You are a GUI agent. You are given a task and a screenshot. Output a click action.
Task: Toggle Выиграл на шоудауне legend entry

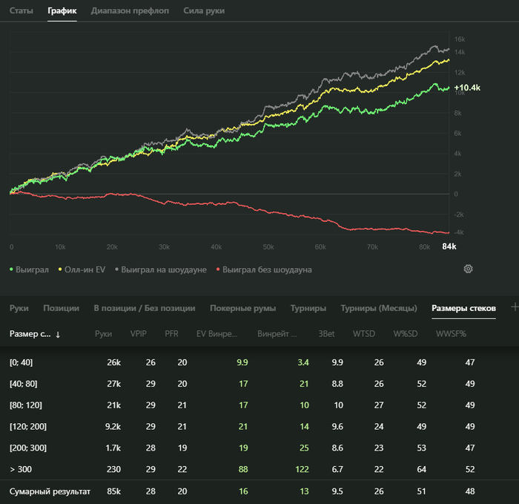tap(161, 269)
